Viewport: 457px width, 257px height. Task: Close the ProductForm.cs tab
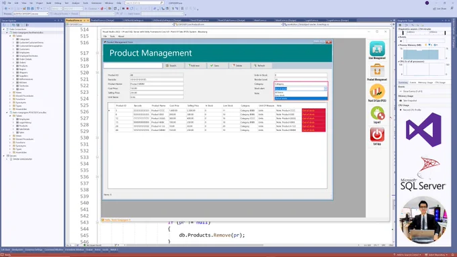click(88, 20)
